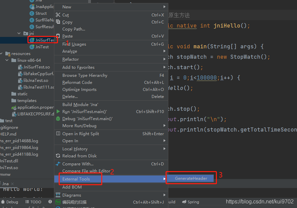Image resolution: width=297 pixels, height=208 pixels.
Task: Click the JniSurfTest.so file icon
Action: (20, 67)
